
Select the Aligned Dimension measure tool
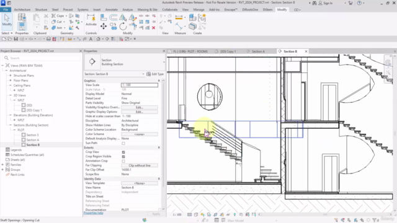coord(179,17)
